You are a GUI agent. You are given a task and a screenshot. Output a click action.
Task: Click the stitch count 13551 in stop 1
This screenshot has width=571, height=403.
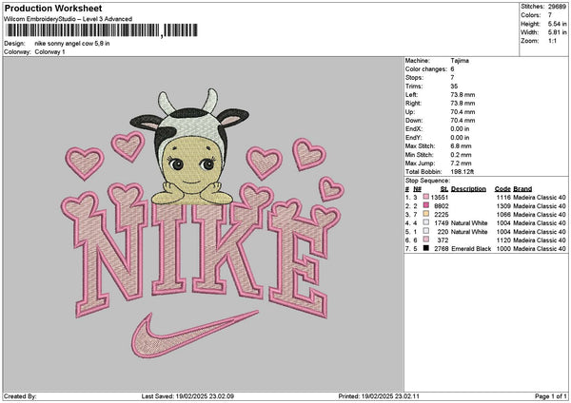440,197
